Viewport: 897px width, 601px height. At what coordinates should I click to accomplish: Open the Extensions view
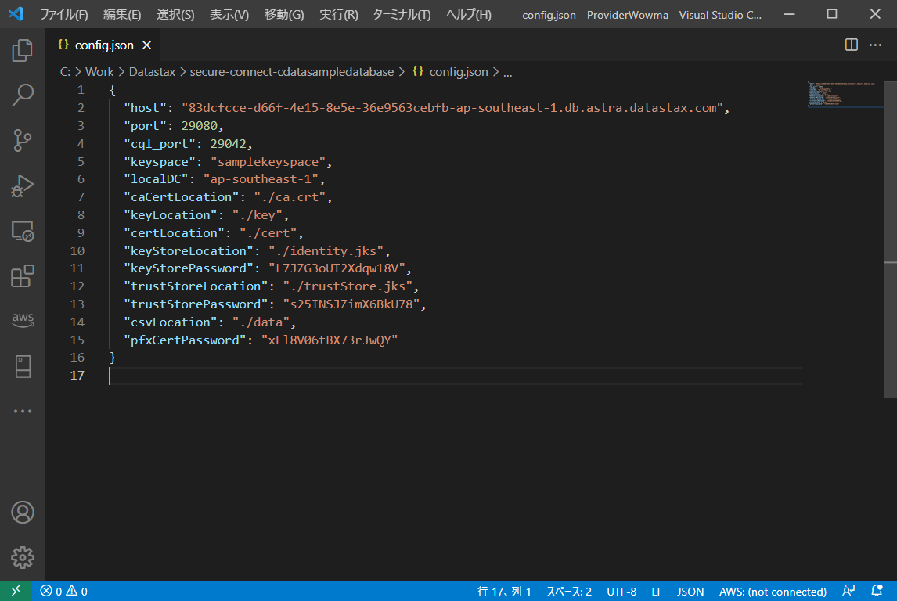click(x=23, y=276)
